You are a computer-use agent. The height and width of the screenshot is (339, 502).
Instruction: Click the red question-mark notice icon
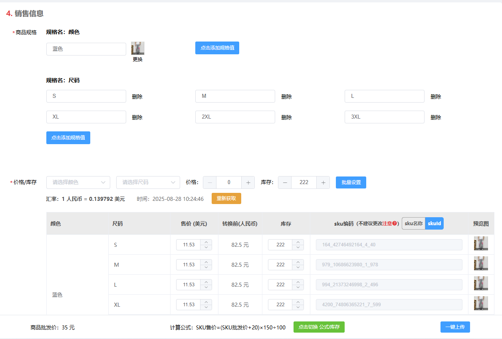point(395,224)
